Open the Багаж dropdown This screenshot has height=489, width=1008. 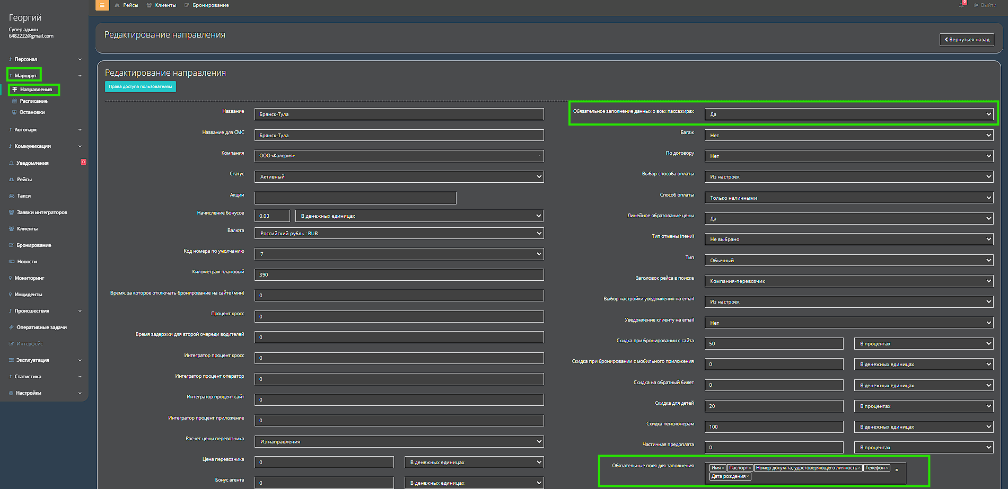point(848,136)
